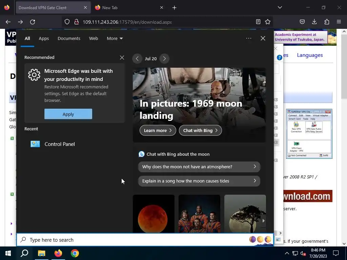This screenshot has width=347, height=260.
Task: Ask why moon has no atmosphere
Action: 199,167
